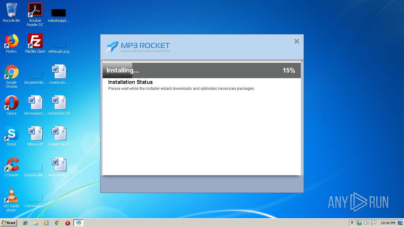Screen dimensions: 404x227
Task: Switch to the MP3 Rocket installer taskbar button
Action: tap(79, 223)
